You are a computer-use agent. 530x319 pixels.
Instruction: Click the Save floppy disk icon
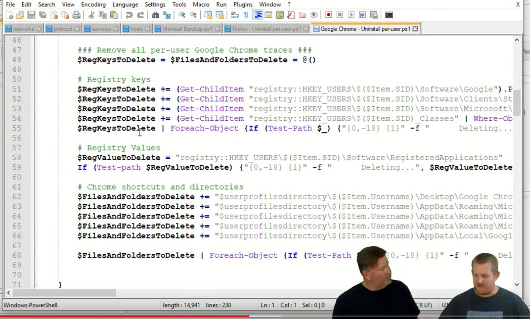[x=31, y=15]
